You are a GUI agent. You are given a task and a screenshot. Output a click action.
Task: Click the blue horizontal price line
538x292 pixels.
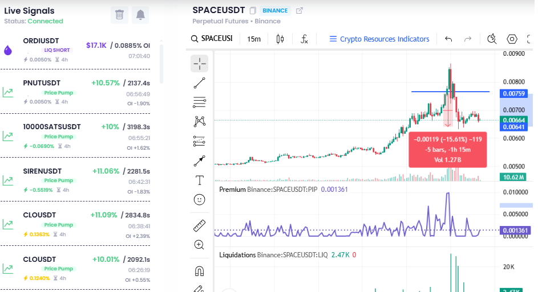[450, 92]
